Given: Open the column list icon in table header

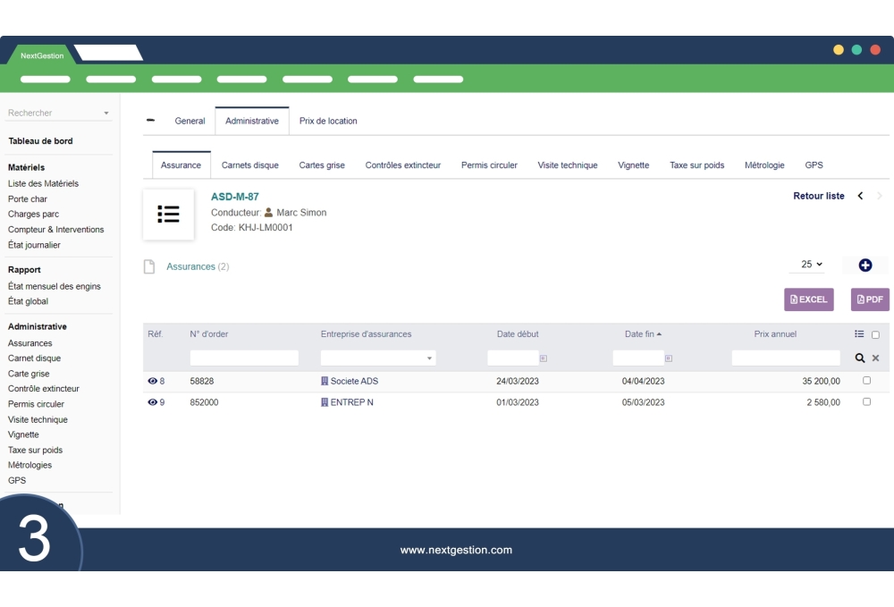Looking at the screenshot, I should (x=859, y=334).
